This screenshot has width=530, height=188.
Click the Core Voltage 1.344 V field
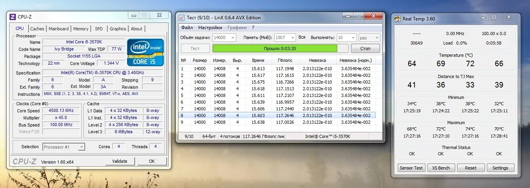click(111, 63)
